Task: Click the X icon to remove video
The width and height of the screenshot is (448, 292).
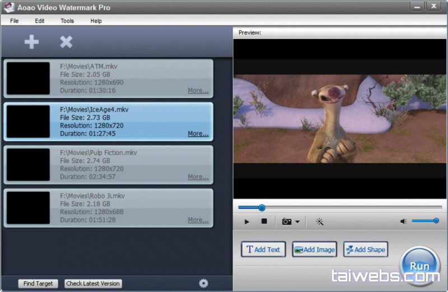Action: (66, 42)
